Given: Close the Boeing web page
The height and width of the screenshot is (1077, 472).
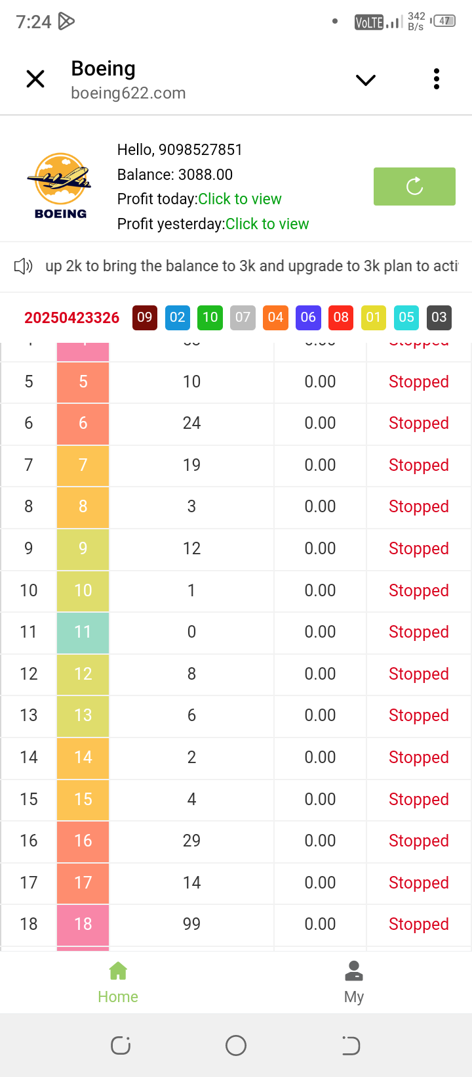Looking at the screenshot, I should pyautogui.click(x=35, y=79).
